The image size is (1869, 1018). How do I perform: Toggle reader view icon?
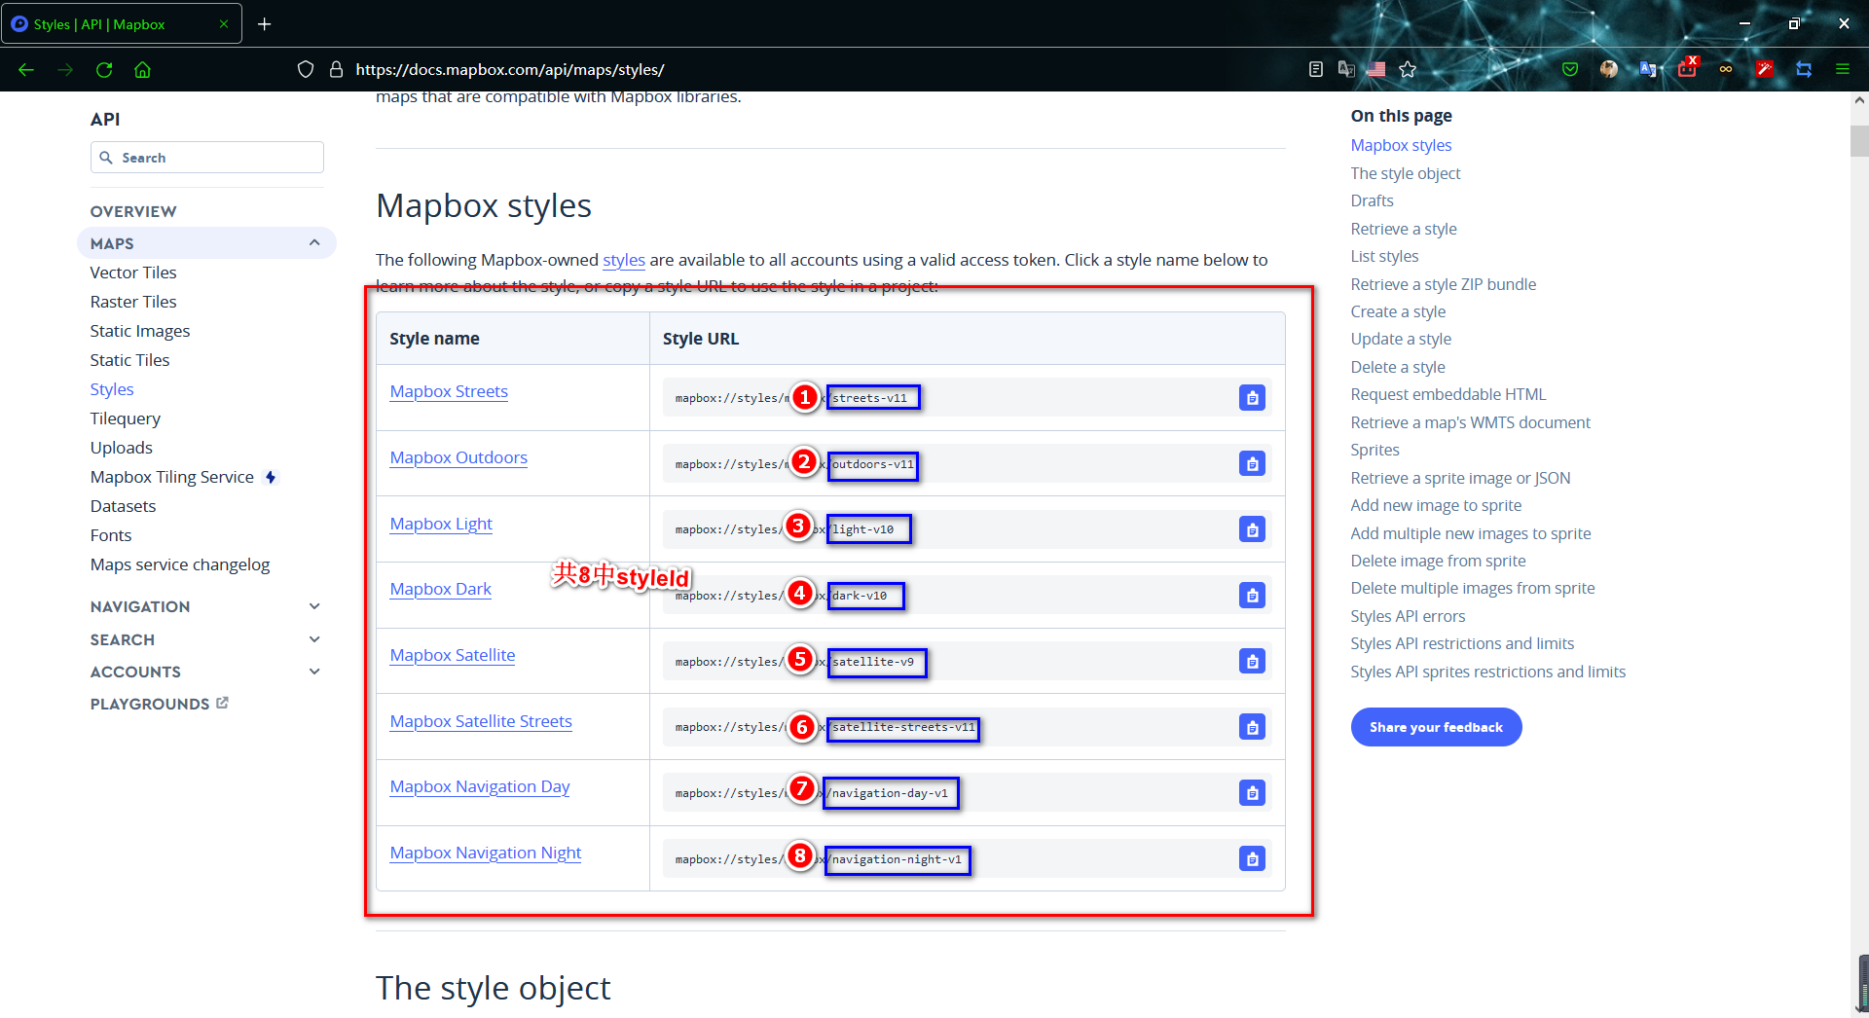coord(1316,69)
